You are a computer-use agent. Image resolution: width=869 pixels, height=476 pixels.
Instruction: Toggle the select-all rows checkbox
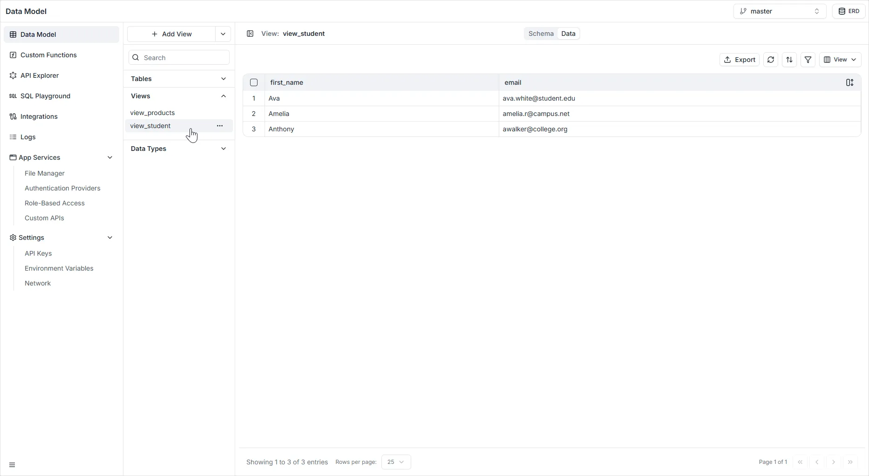coord(254,82)
